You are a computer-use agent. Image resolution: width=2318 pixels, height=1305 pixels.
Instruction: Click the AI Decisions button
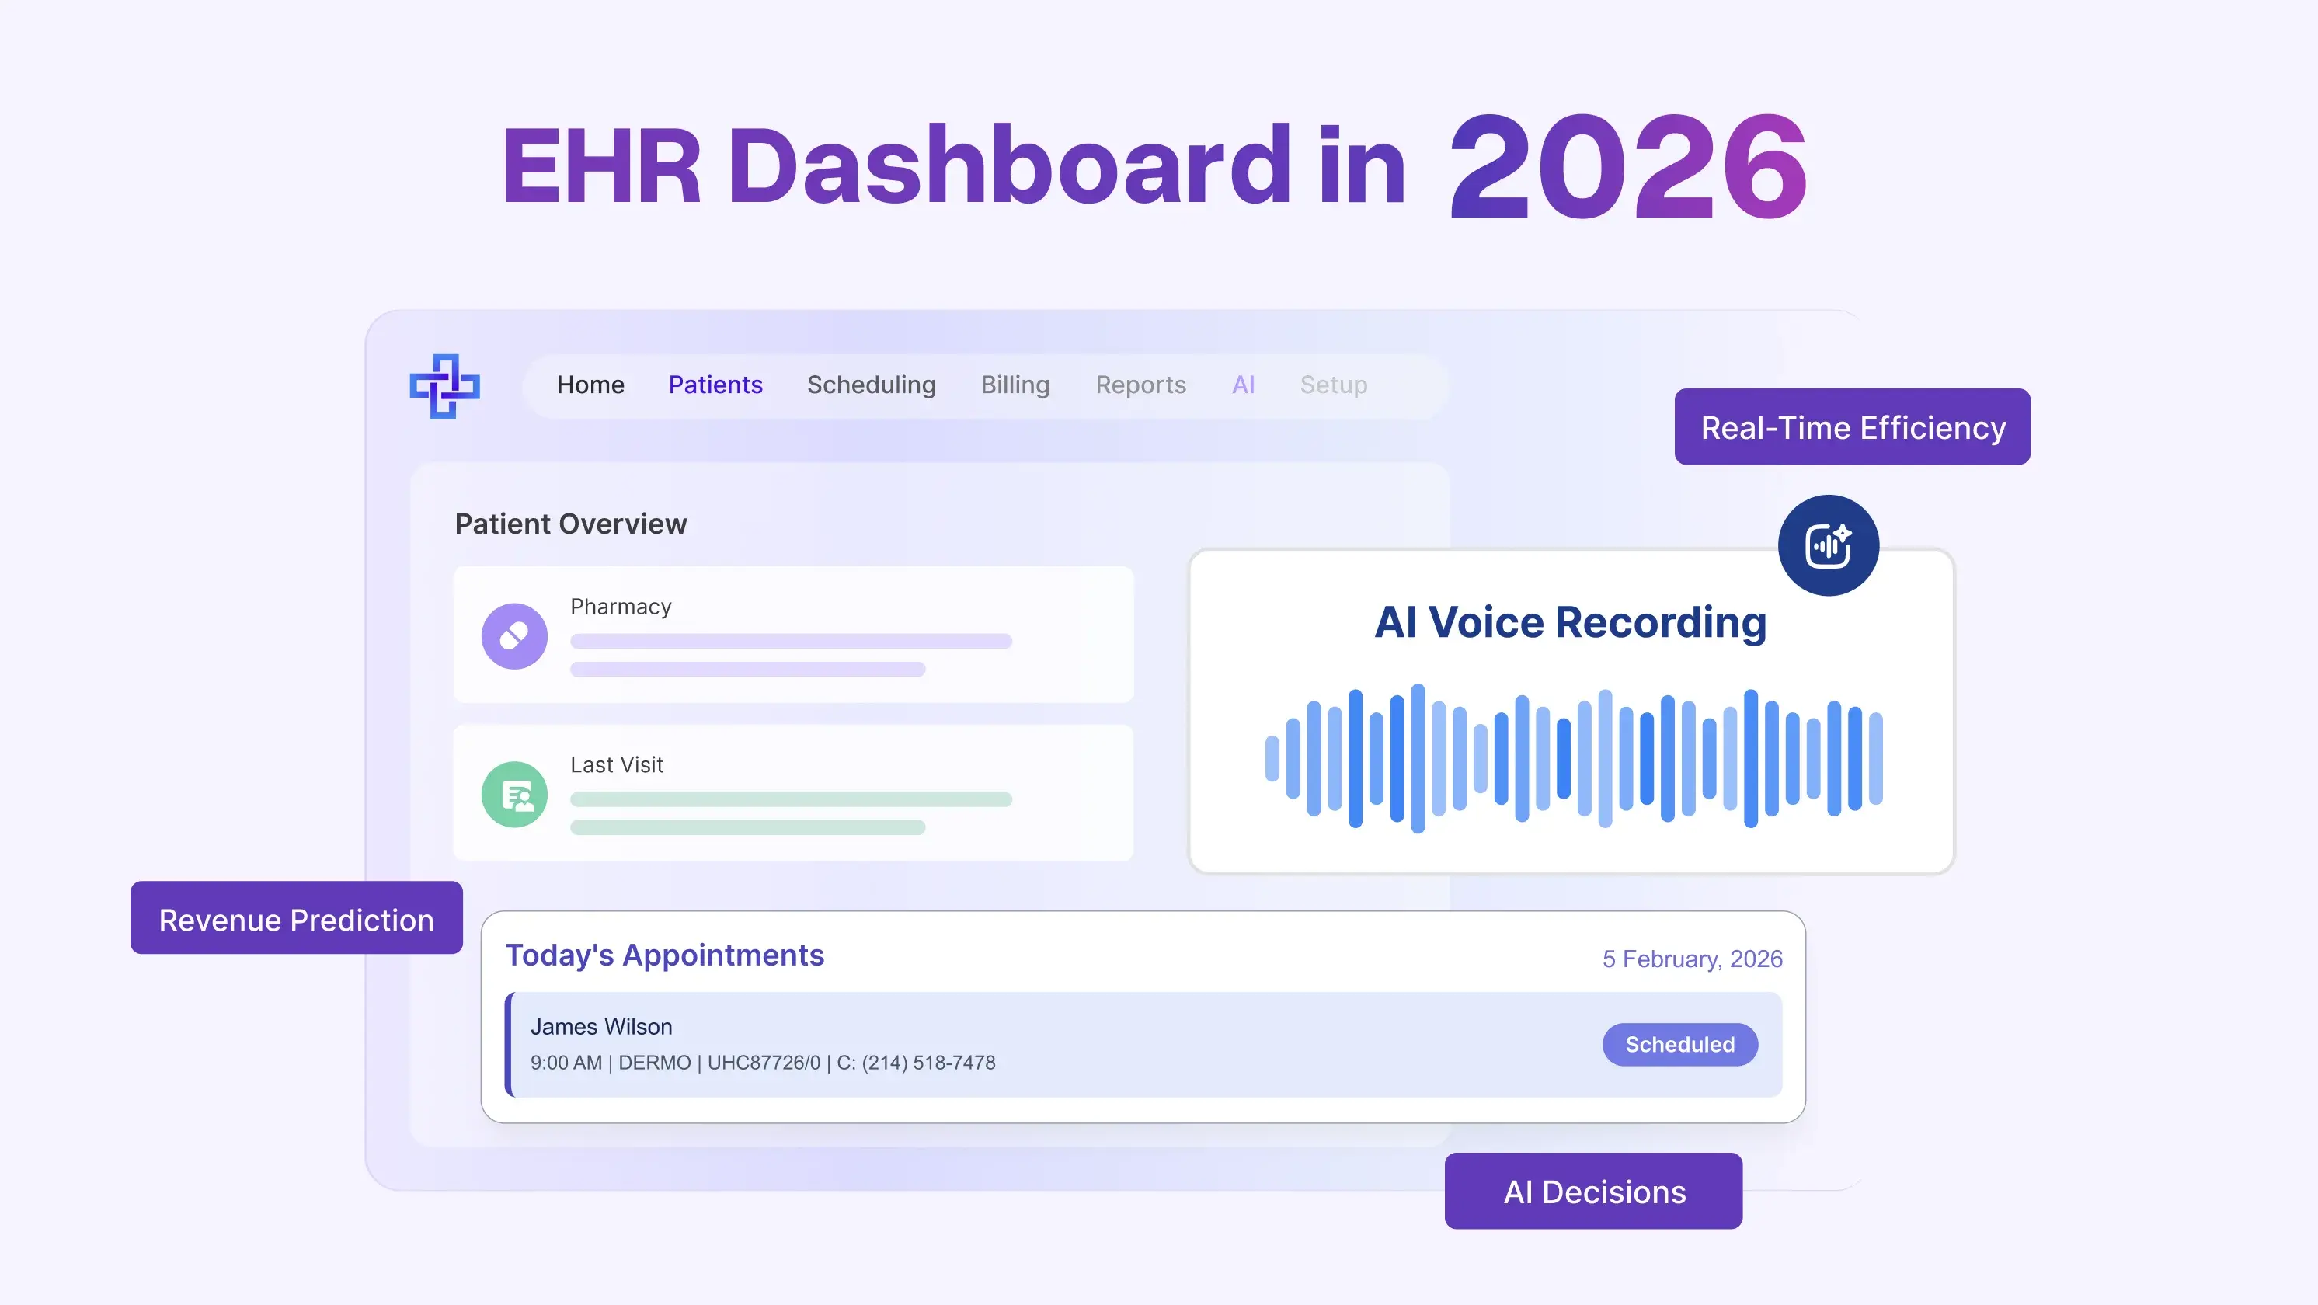tap(1592, 1191)
